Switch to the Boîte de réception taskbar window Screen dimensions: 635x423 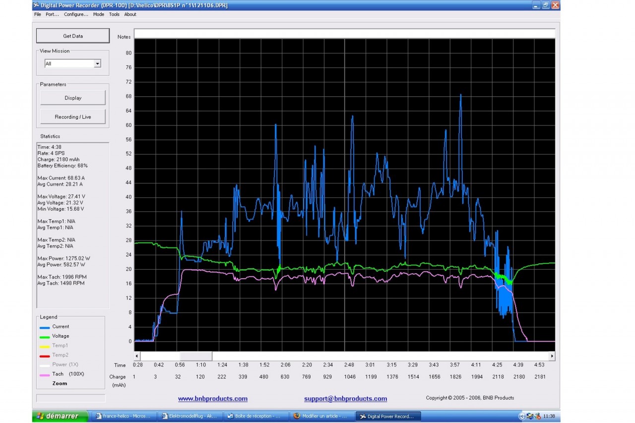tap(255, 416)
